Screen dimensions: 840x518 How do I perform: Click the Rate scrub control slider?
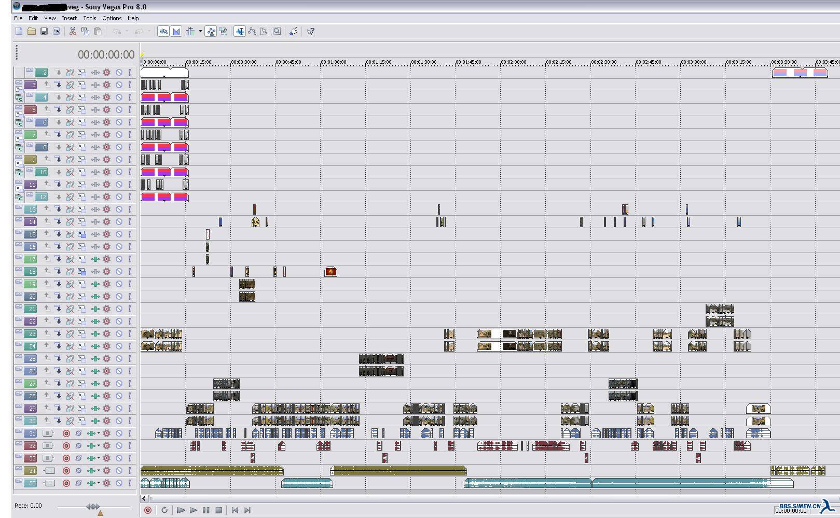click(93, 506)
